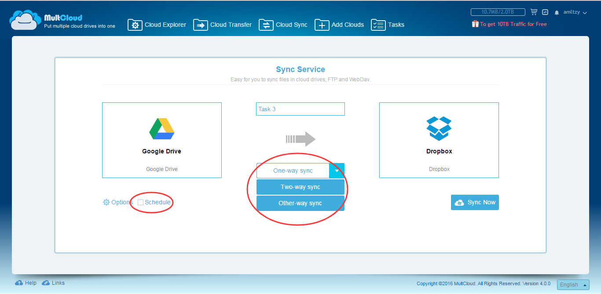Image resolution: width=601 pixels, height=294 pixels.
Task: Select the Google Drive source box
Action: click(162, 140)
